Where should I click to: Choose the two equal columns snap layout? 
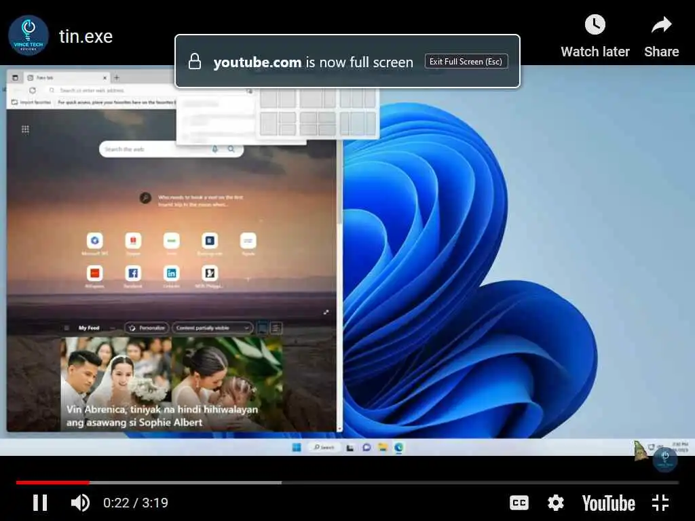(x=278, y=98)
